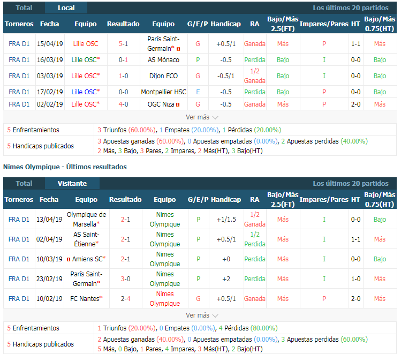Click París Saint-Germain in 23/02/19 row
Screen dimensions: 401x354
pyautogui.click(x=86, y=279)
